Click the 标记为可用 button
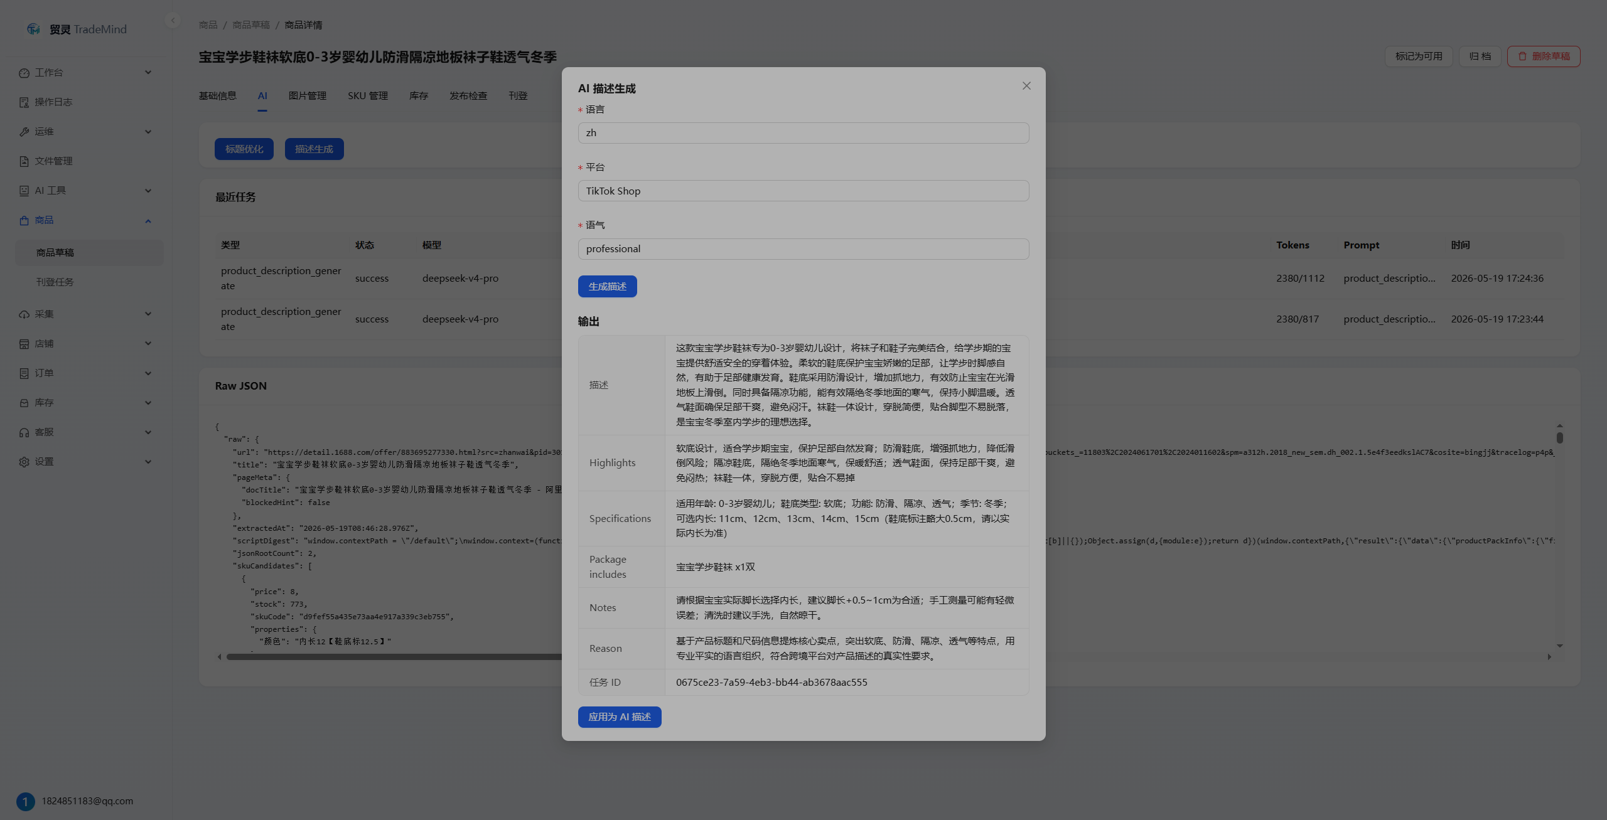Image resolution: width=1607 pixels, height=820 pixels. tap(1419, 56)
